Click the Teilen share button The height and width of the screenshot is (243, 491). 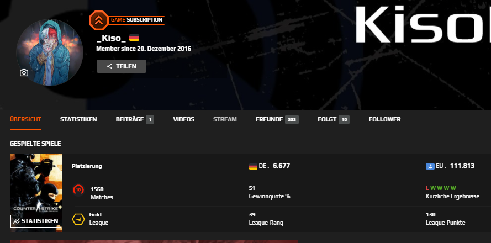click(x=122, y=66)
